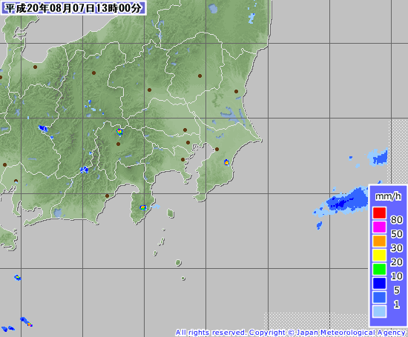
Task: Pick the orange 30–50 legend swatch
Action: pyautogui.click(x=379, y=241)
